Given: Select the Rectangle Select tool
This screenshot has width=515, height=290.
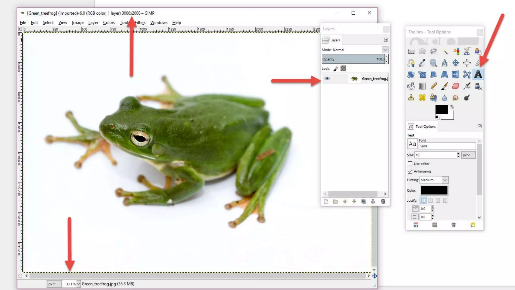Looking at the screenshot, I should [x=411, y=51].
